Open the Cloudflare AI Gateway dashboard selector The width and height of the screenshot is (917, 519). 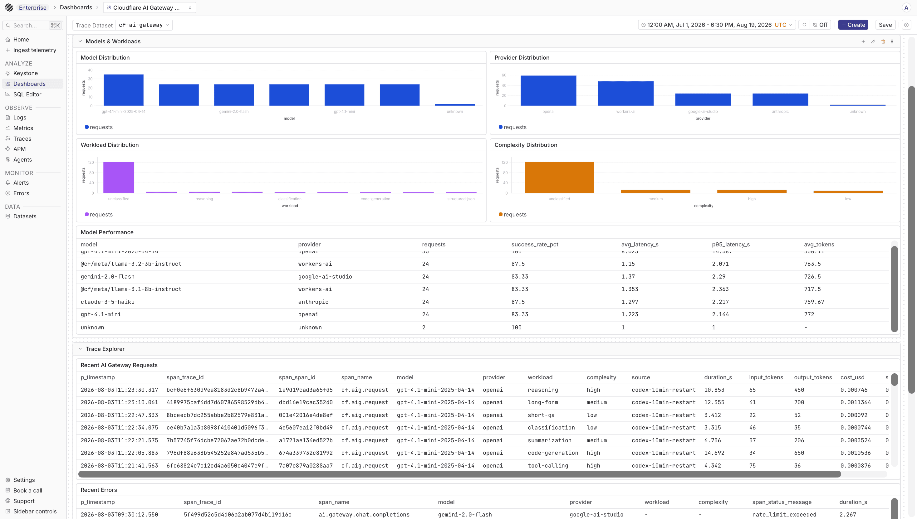coord(150,7)
